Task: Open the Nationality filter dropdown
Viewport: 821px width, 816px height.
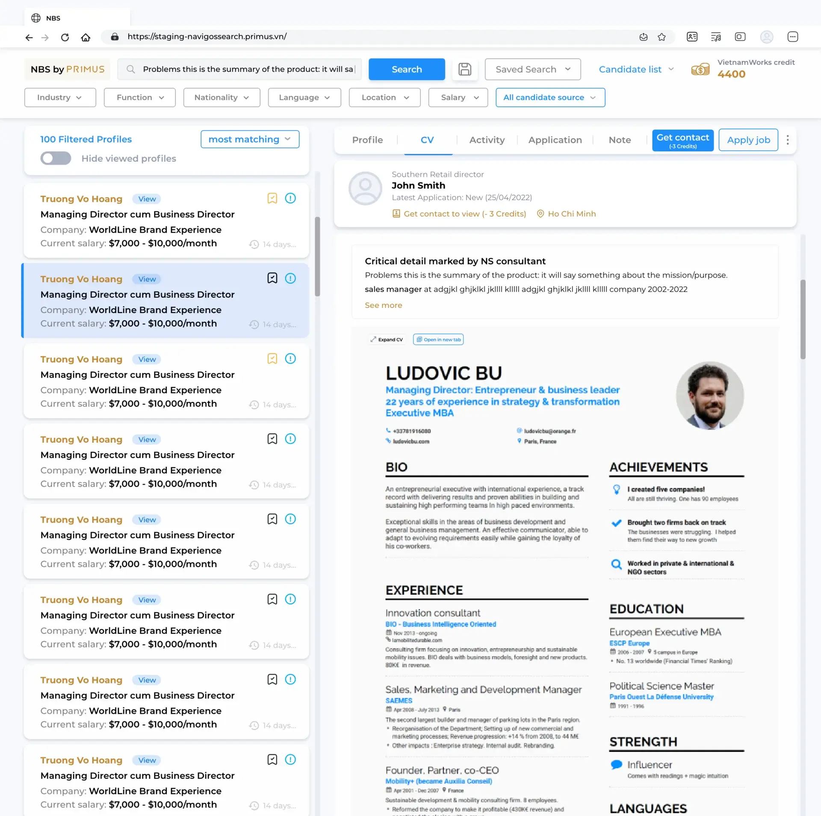Action: pyautogui.click(x=222, y=98)
